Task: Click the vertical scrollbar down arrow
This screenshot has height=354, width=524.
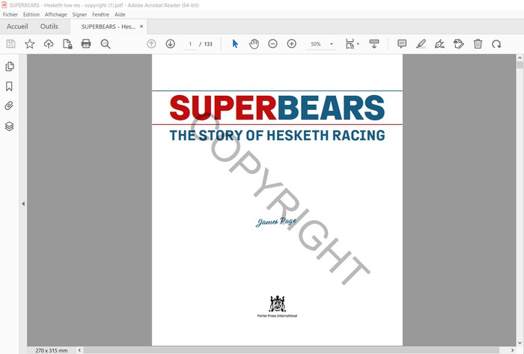Action: (x=520, y=343)
